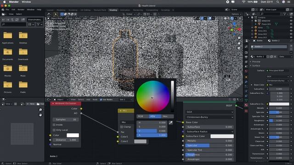Click the V value slider in picker

(x=152, y=131)
